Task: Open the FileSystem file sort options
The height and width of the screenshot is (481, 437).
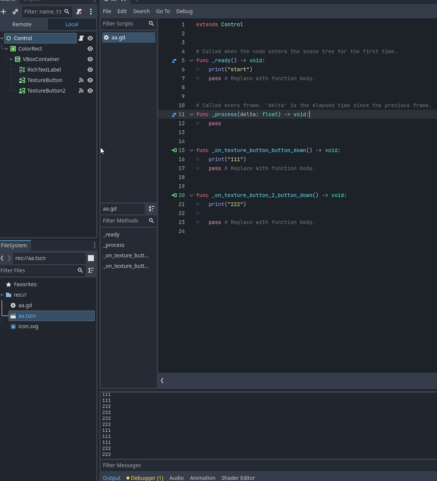Action: pyautogui.click(x=91, y=270)
